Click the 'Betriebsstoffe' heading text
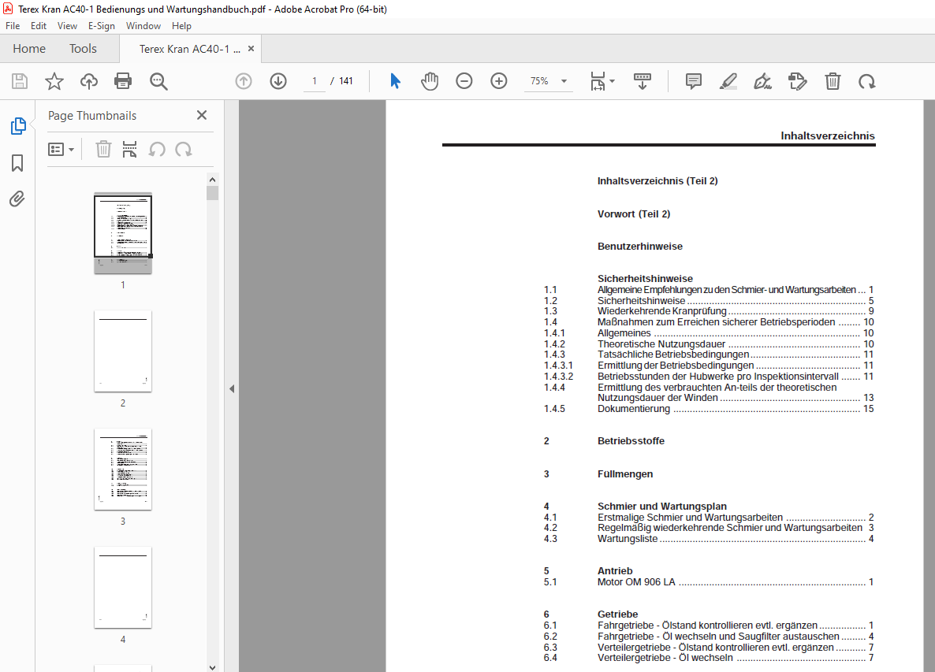The height and width of the screenshot is (672, 935). coord(631,441)
